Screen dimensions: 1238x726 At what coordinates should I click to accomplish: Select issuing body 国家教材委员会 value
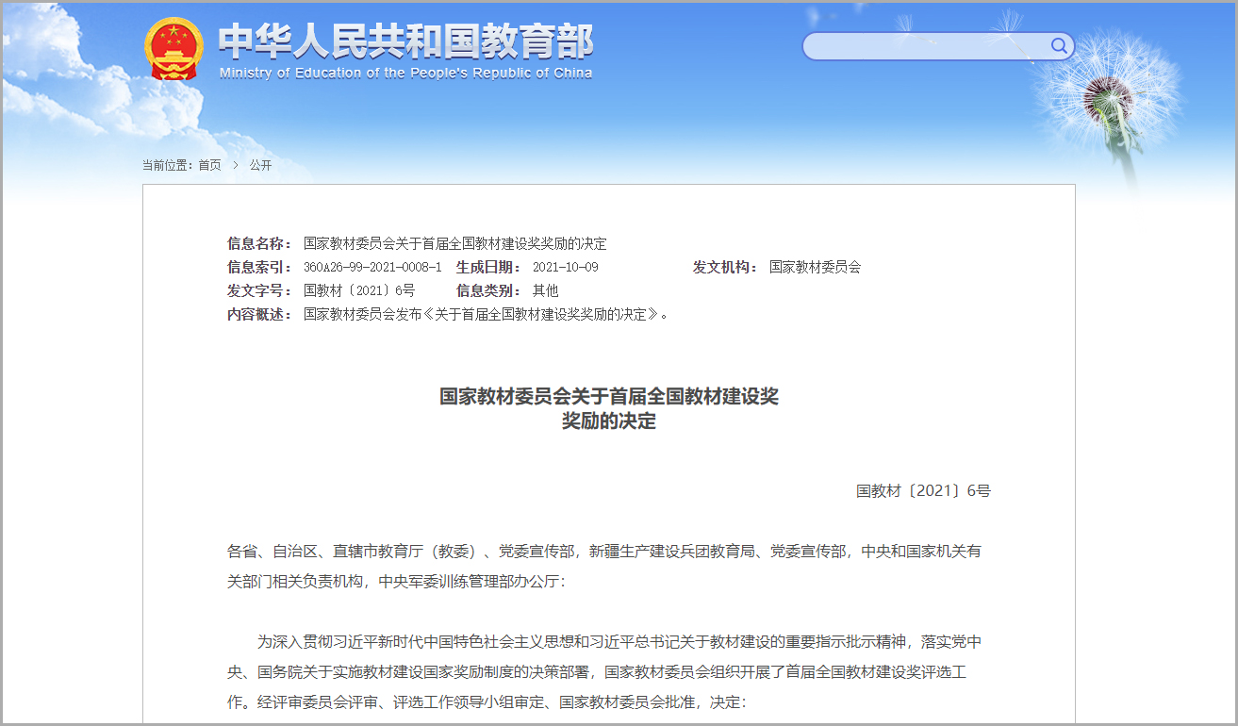tap(816, 267)
